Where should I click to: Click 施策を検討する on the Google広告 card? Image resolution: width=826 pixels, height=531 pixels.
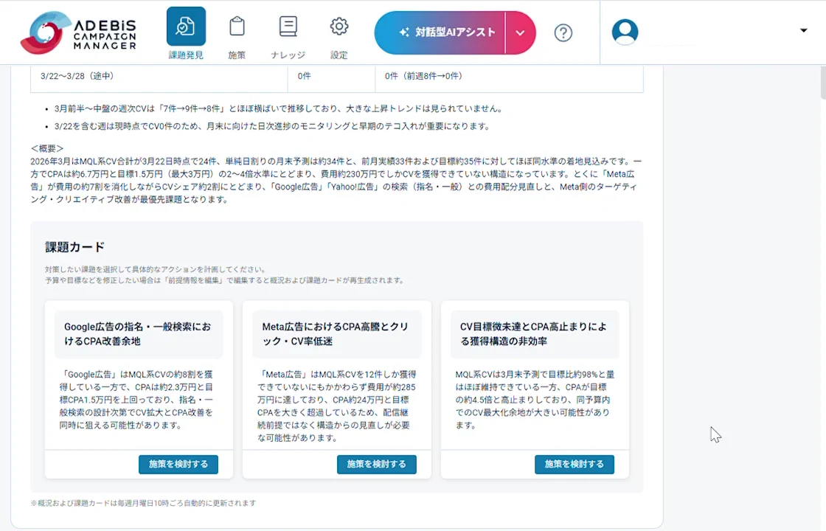178,464
